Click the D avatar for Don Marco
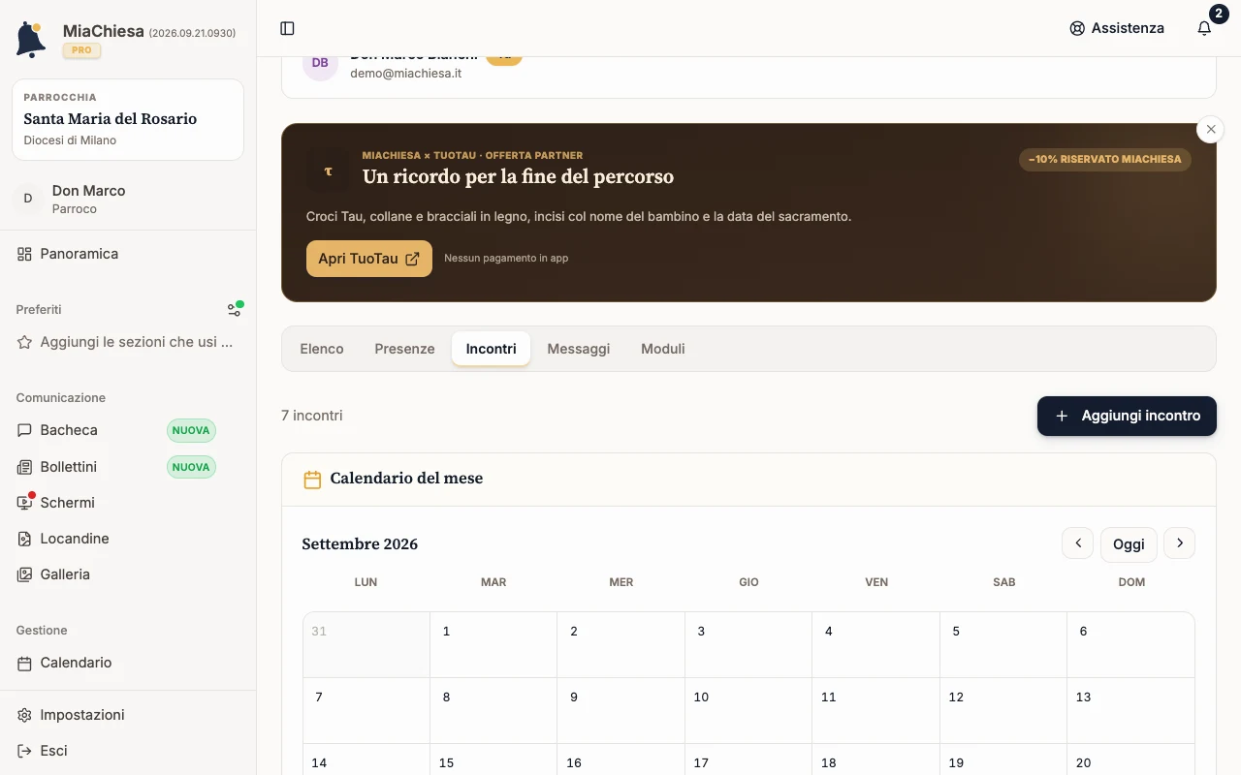This screenshot has height=775, width=1241. point(28,199)
